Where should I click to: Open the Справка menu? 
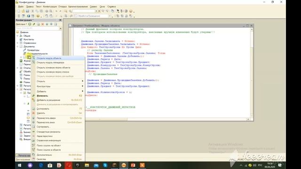[x=111, y=7]
